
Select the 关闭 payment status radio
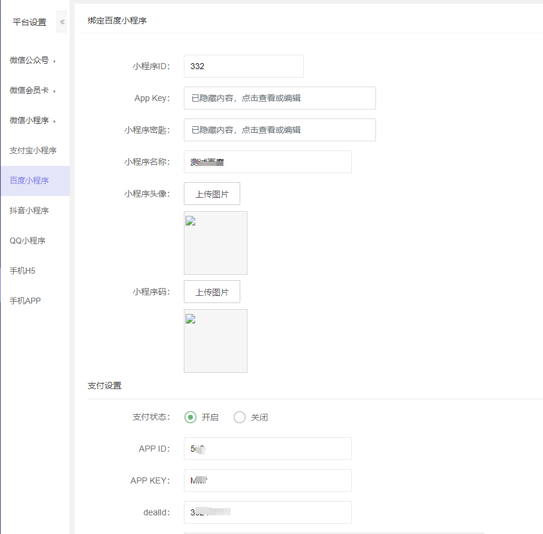[x=240, y=417]
